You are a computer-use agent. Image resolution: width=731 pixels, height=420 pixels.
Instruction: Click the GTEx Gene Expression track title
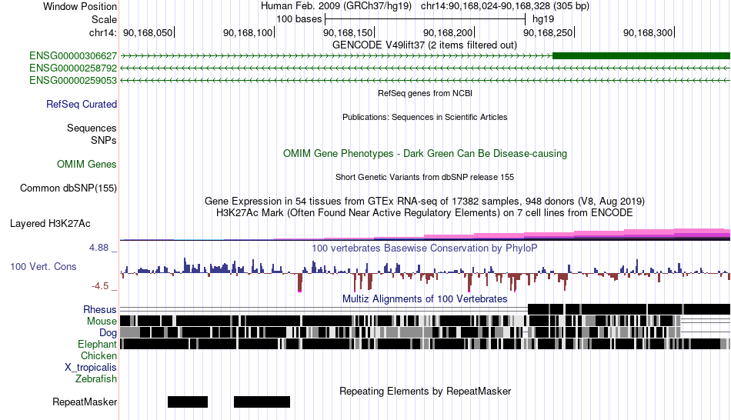tap(425, 202)
